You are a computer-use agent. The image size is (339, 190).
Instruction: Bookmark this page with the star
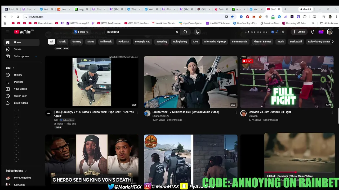click(x=232, y=17)
